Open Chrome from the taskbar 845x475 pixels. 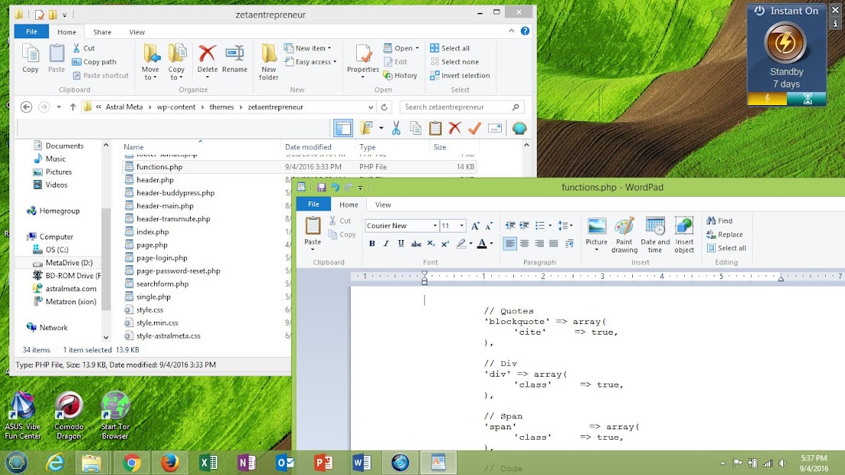131,463
